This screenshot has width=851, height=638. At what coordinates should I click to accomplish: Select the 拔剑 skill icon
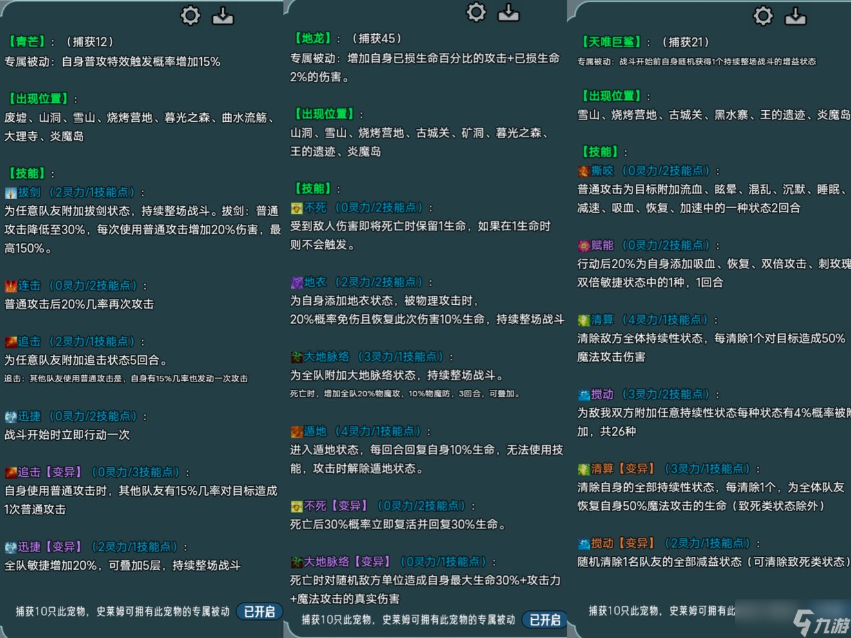point(10,193)
